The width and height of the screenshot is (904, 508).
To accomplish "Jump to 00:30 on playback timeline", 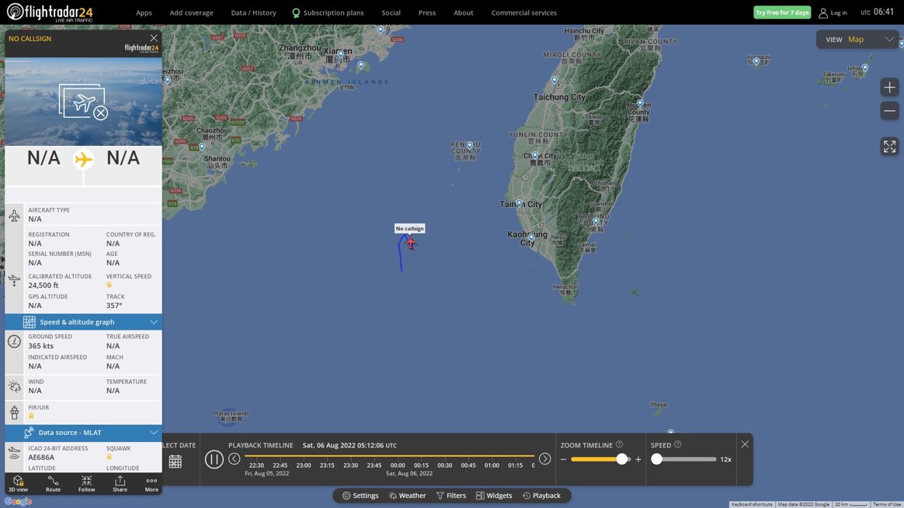I will coord(444,465).
